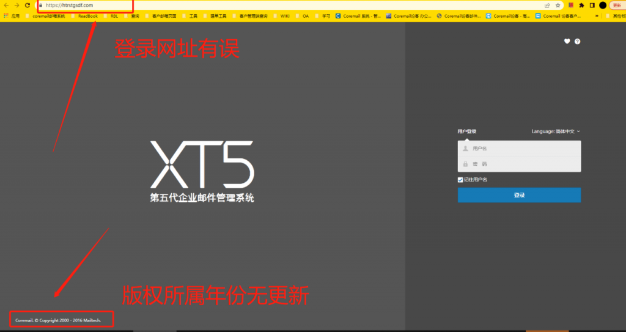Image resolution: width=626 pixels, height=332 pixels.
Task: Open the WIKI bookmark folder
Action: [x=281, y=16]
